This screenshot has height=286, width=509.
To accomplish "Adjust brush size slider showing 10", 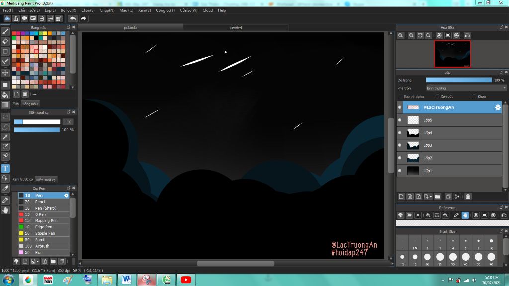I will point(37,122).
